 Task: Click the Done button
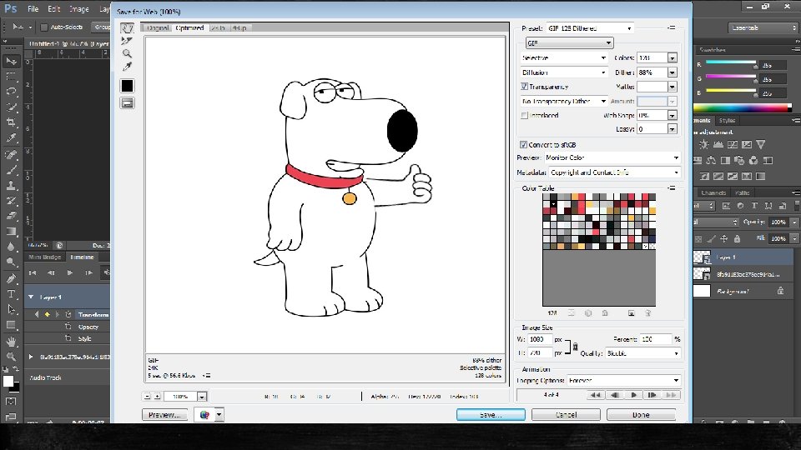tap(641, 415)
